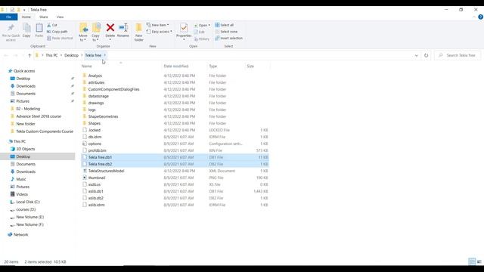Select the TeklaStructuresModel XML file
Image resolution: width=484 pixels, height=272 pixels.
[106, 171]
